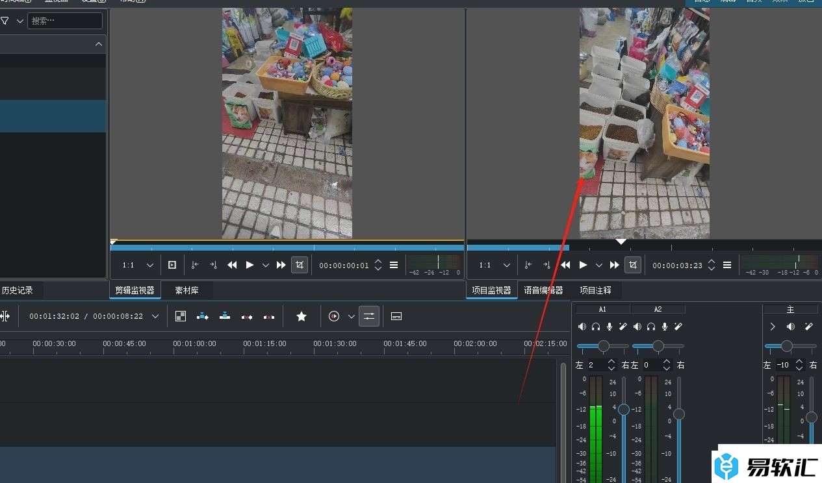Screen dimensions: 822x483
Task: Click the mix clips icon in timeline toolbar
Action: [181, 316]
